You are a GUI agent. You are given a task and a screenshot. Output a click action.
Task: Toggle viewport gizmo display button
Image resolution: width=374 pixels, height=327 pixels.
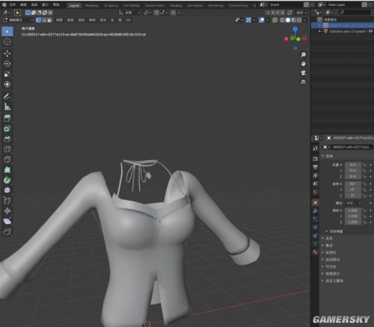click(x=248, y=20)
